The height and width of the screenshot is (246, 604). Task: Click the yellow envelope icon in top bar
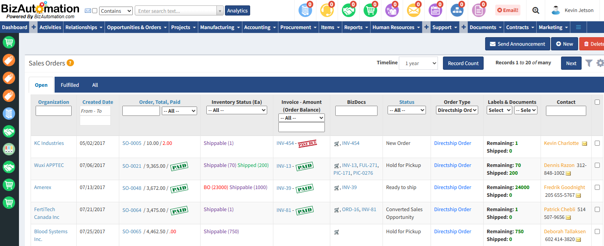414,10
